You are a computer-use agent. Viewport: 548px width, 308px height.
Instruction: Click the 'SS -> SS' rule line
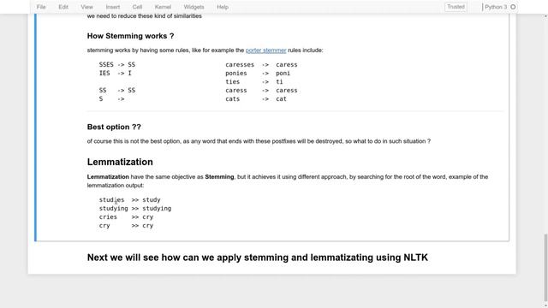[117, 91]
